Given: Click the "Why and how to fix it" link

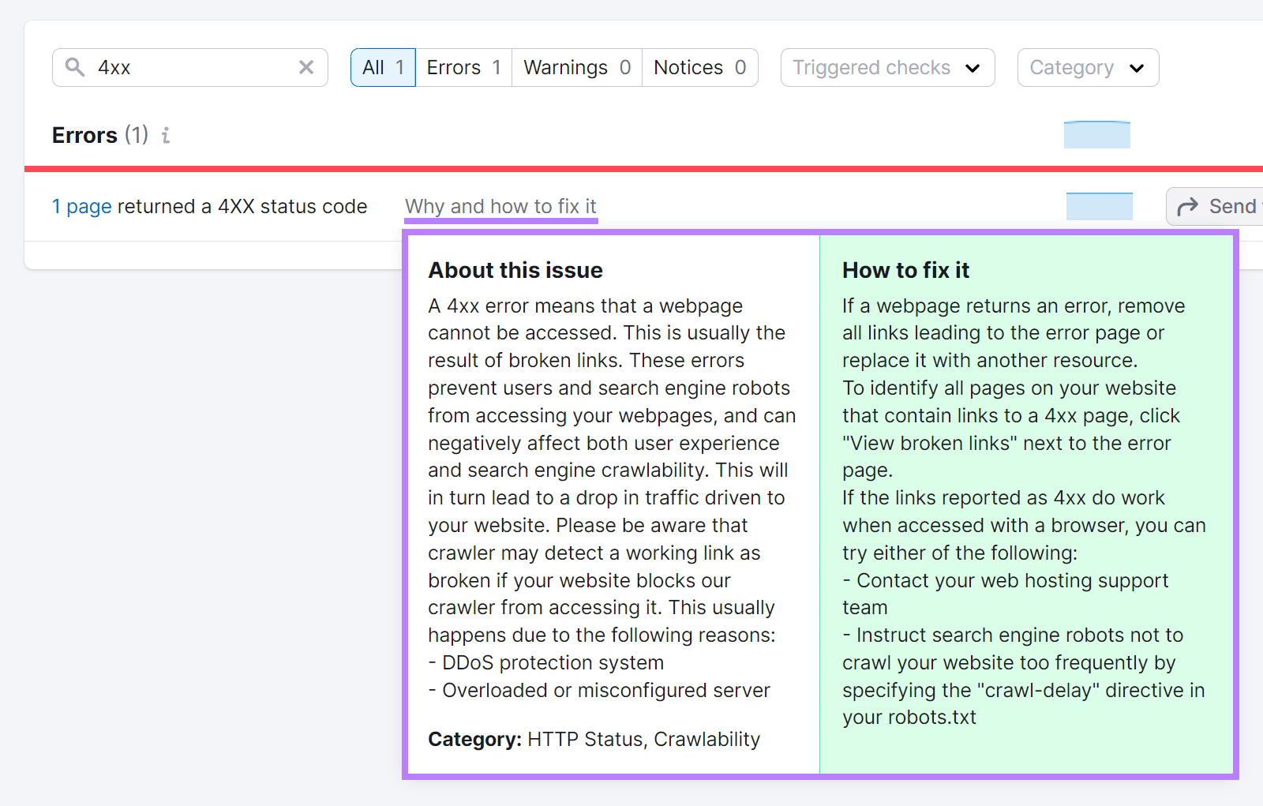Looking at the screenshot, I should (500, 206).
